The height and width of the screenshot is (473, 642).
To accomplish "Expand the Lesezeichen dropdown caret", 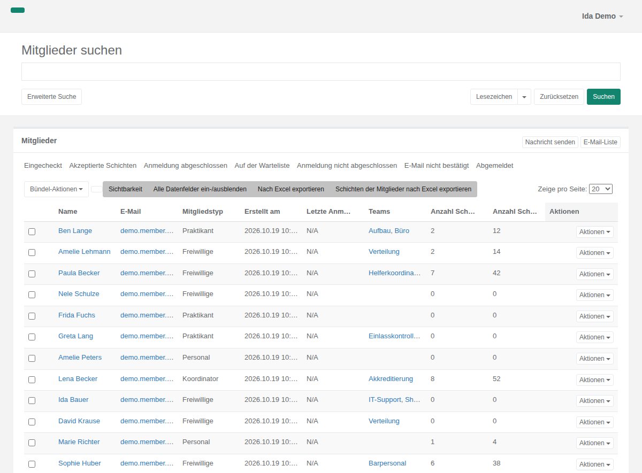I will click(524, 97).
